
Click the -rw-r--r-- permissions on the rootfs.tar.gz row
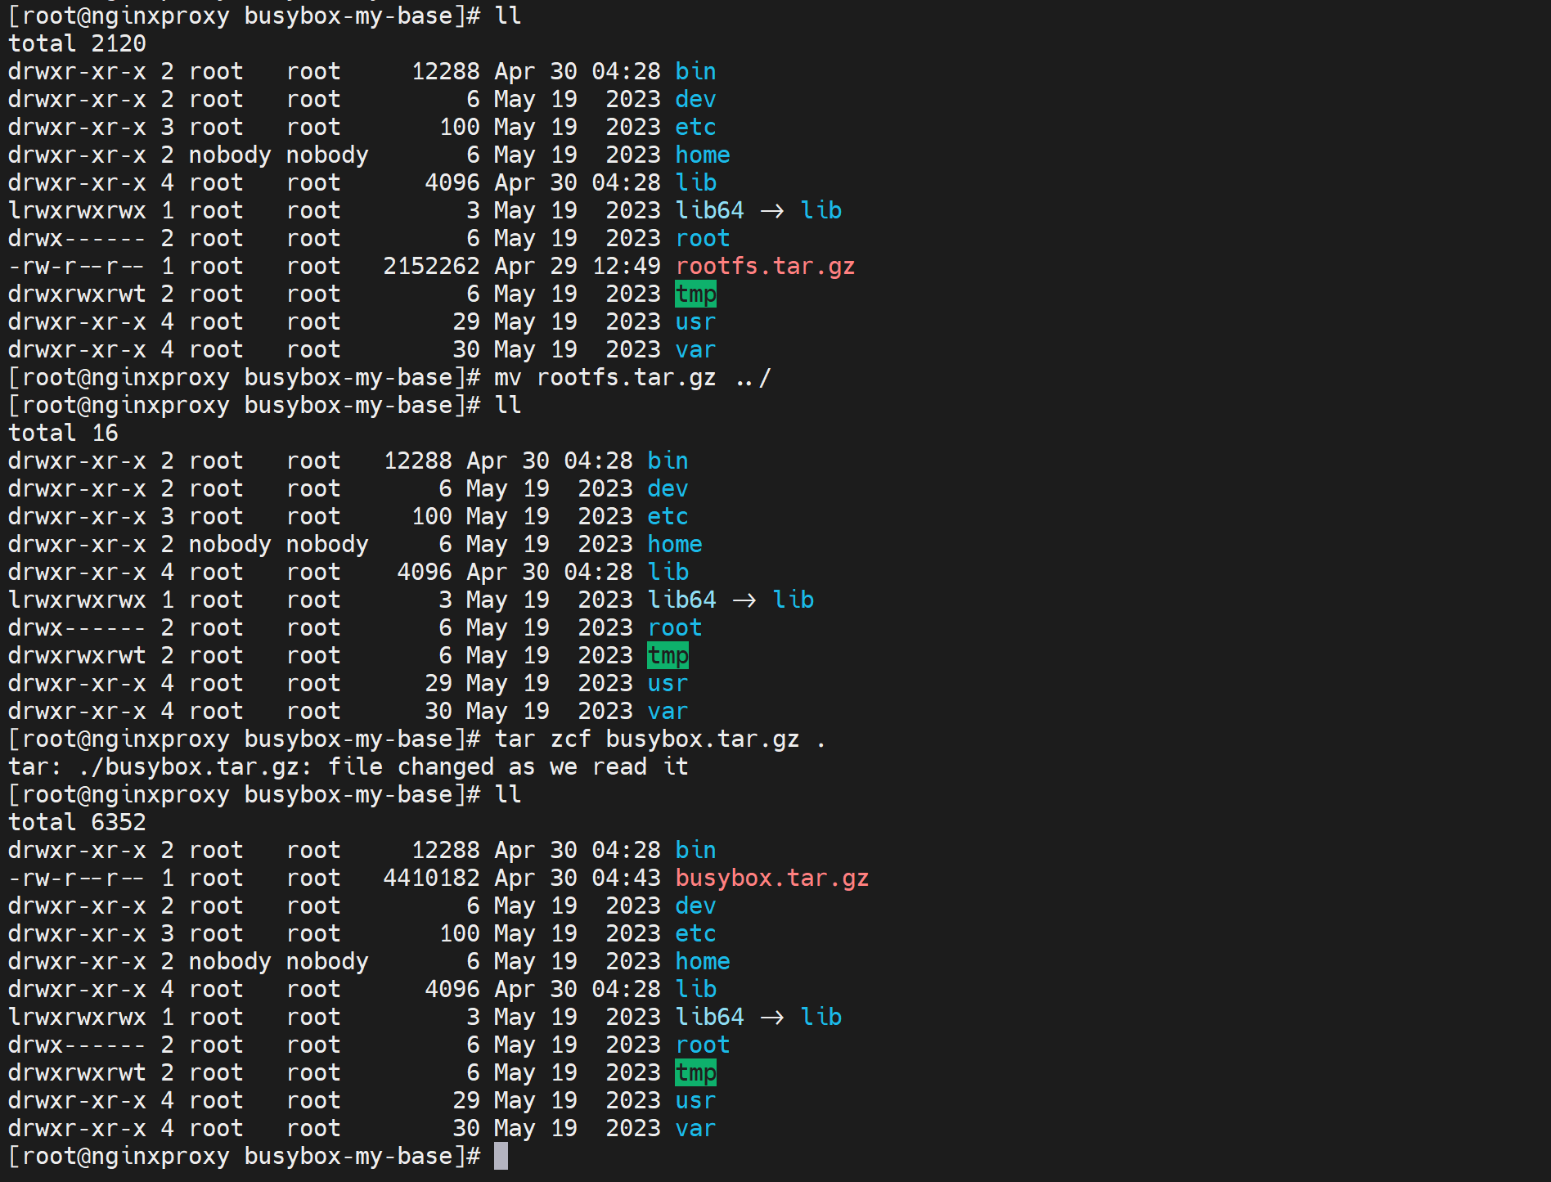tap(76, 267)
